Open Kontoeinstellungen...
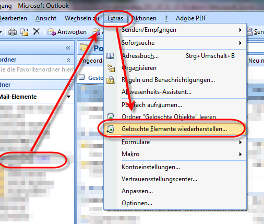 click(175, 167)
